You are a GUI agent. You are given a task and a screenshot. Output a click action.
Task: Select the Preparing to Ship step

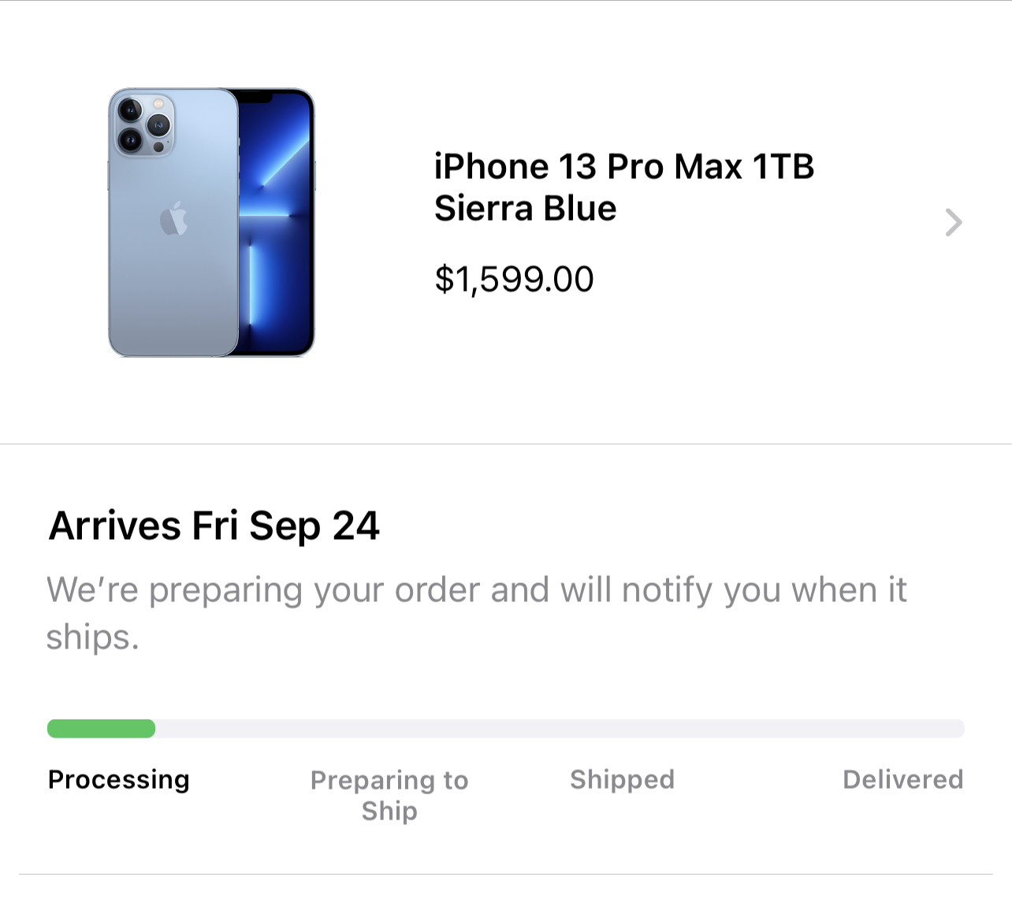[x=389, y=795]
